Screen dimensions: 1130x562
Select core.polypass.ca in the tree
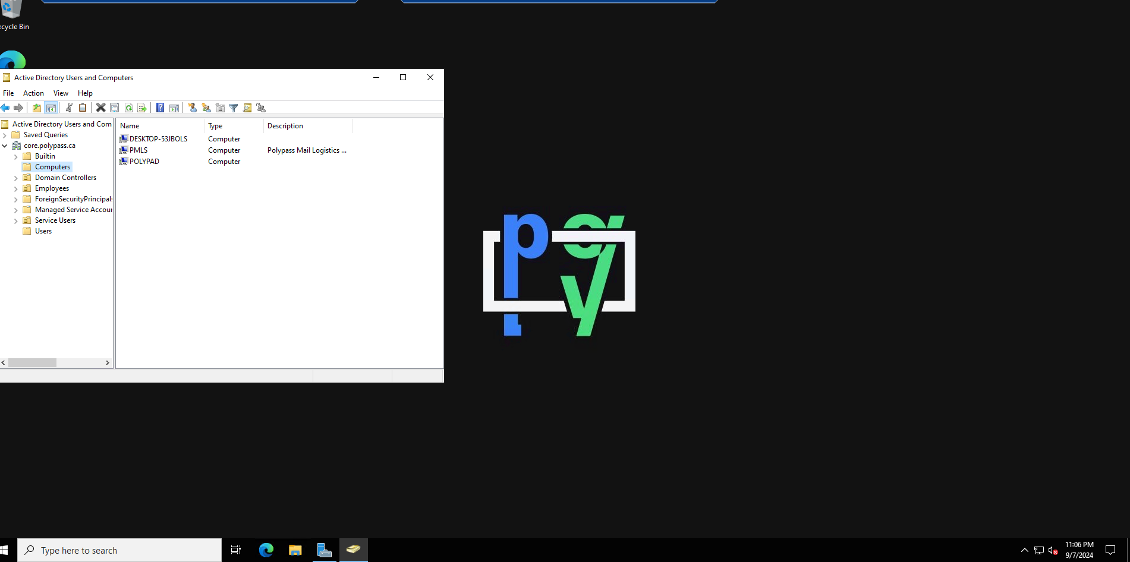pos(49,146)
